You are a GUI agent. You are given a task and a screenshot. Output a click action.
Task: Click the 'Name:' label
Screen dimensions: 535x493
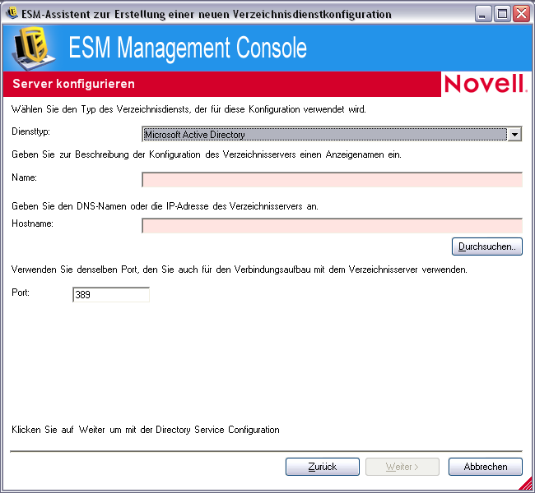tap(24, 177)
